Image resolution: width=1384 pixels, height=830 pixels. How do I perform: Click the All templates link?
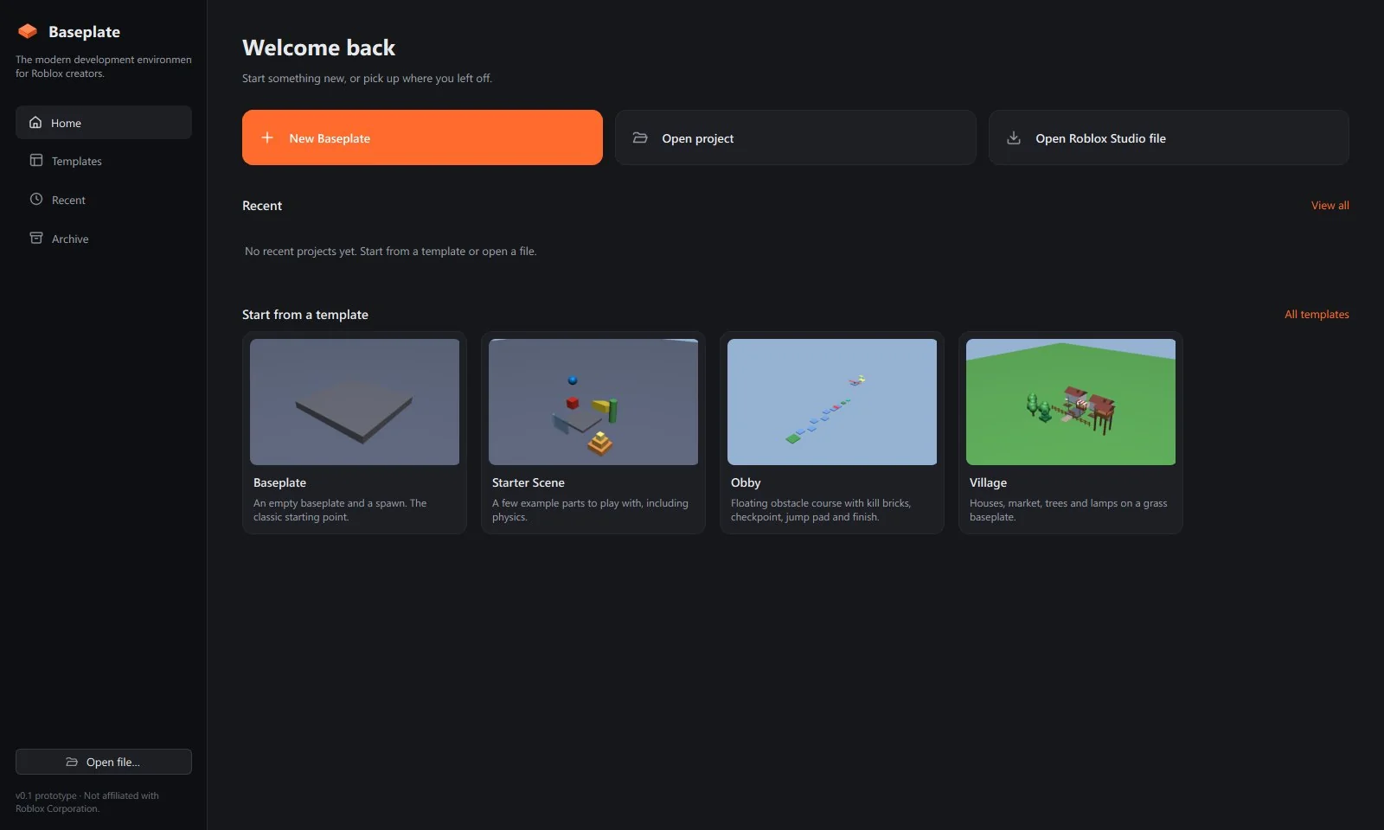pyautogui.click(x=1317, y=315)
